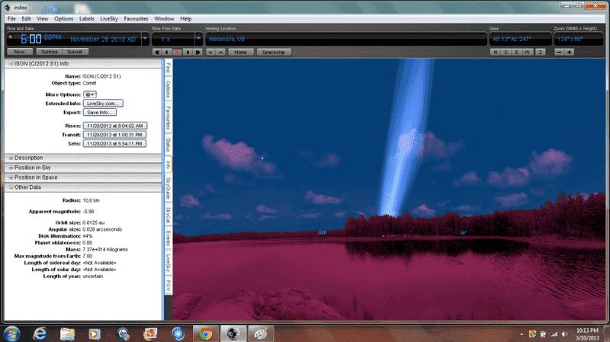Expand the Position in Space section

point(11,177)
